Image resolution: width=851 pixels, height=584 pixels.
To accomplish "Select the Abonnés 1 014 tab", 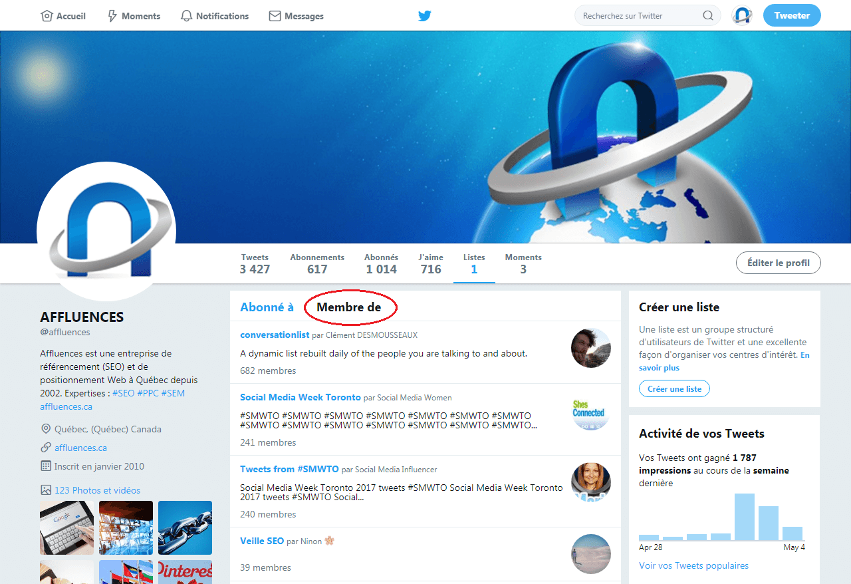I will pos(382,263).
